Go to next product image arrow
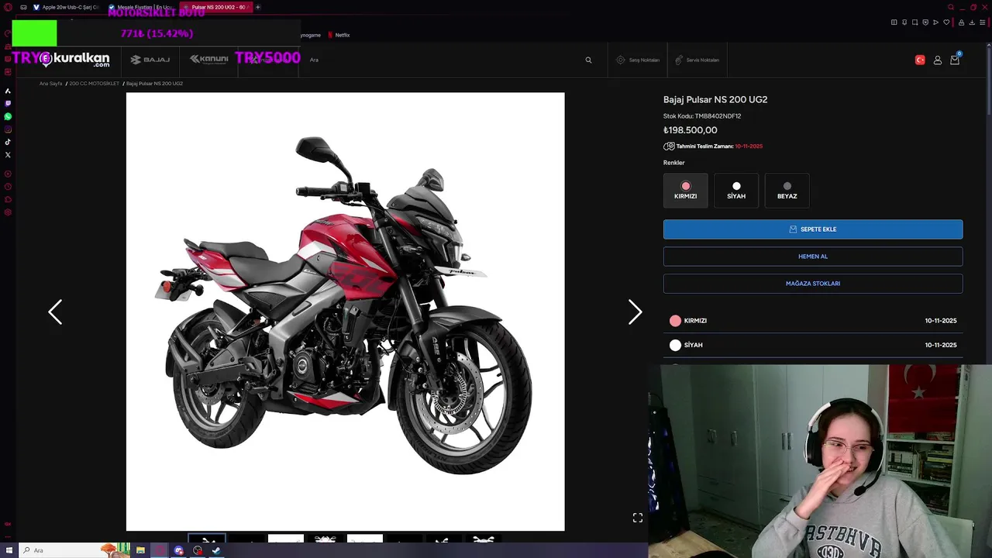This screenshot has width=992, height=558. tap(635, 312)
